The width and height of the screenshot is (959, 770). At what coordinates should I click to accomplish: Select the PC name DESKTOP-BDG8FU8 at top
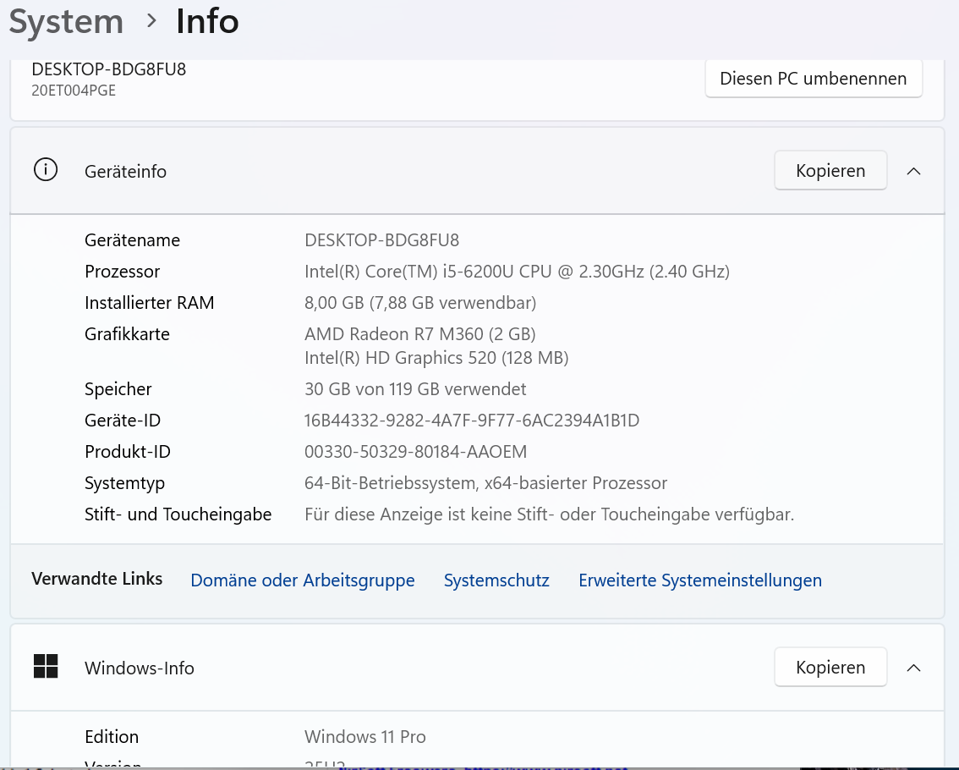pos(109,69)
